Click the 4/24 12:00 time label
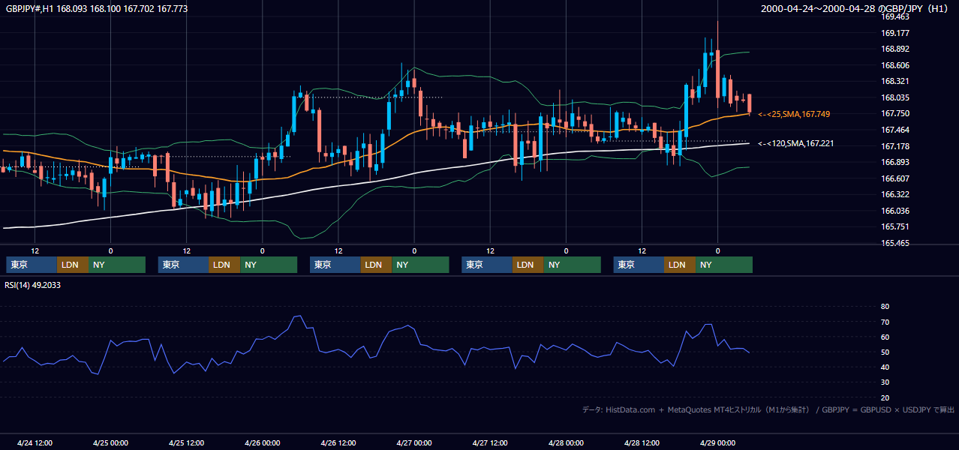The image size is (959, 450). [35, 442]
